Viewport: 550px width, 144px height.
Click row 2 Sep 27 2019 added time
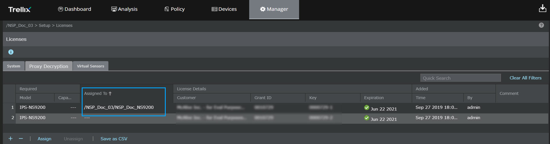[x=436, y=118]
